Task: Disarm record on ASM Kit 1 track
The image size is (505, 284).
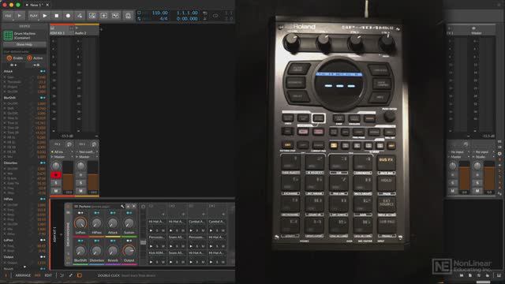Action: [56, 175]
